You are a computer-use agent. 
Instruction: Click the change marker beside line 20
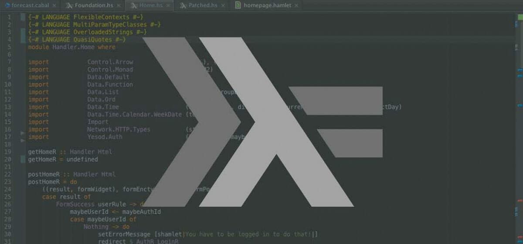coord(23,159)
